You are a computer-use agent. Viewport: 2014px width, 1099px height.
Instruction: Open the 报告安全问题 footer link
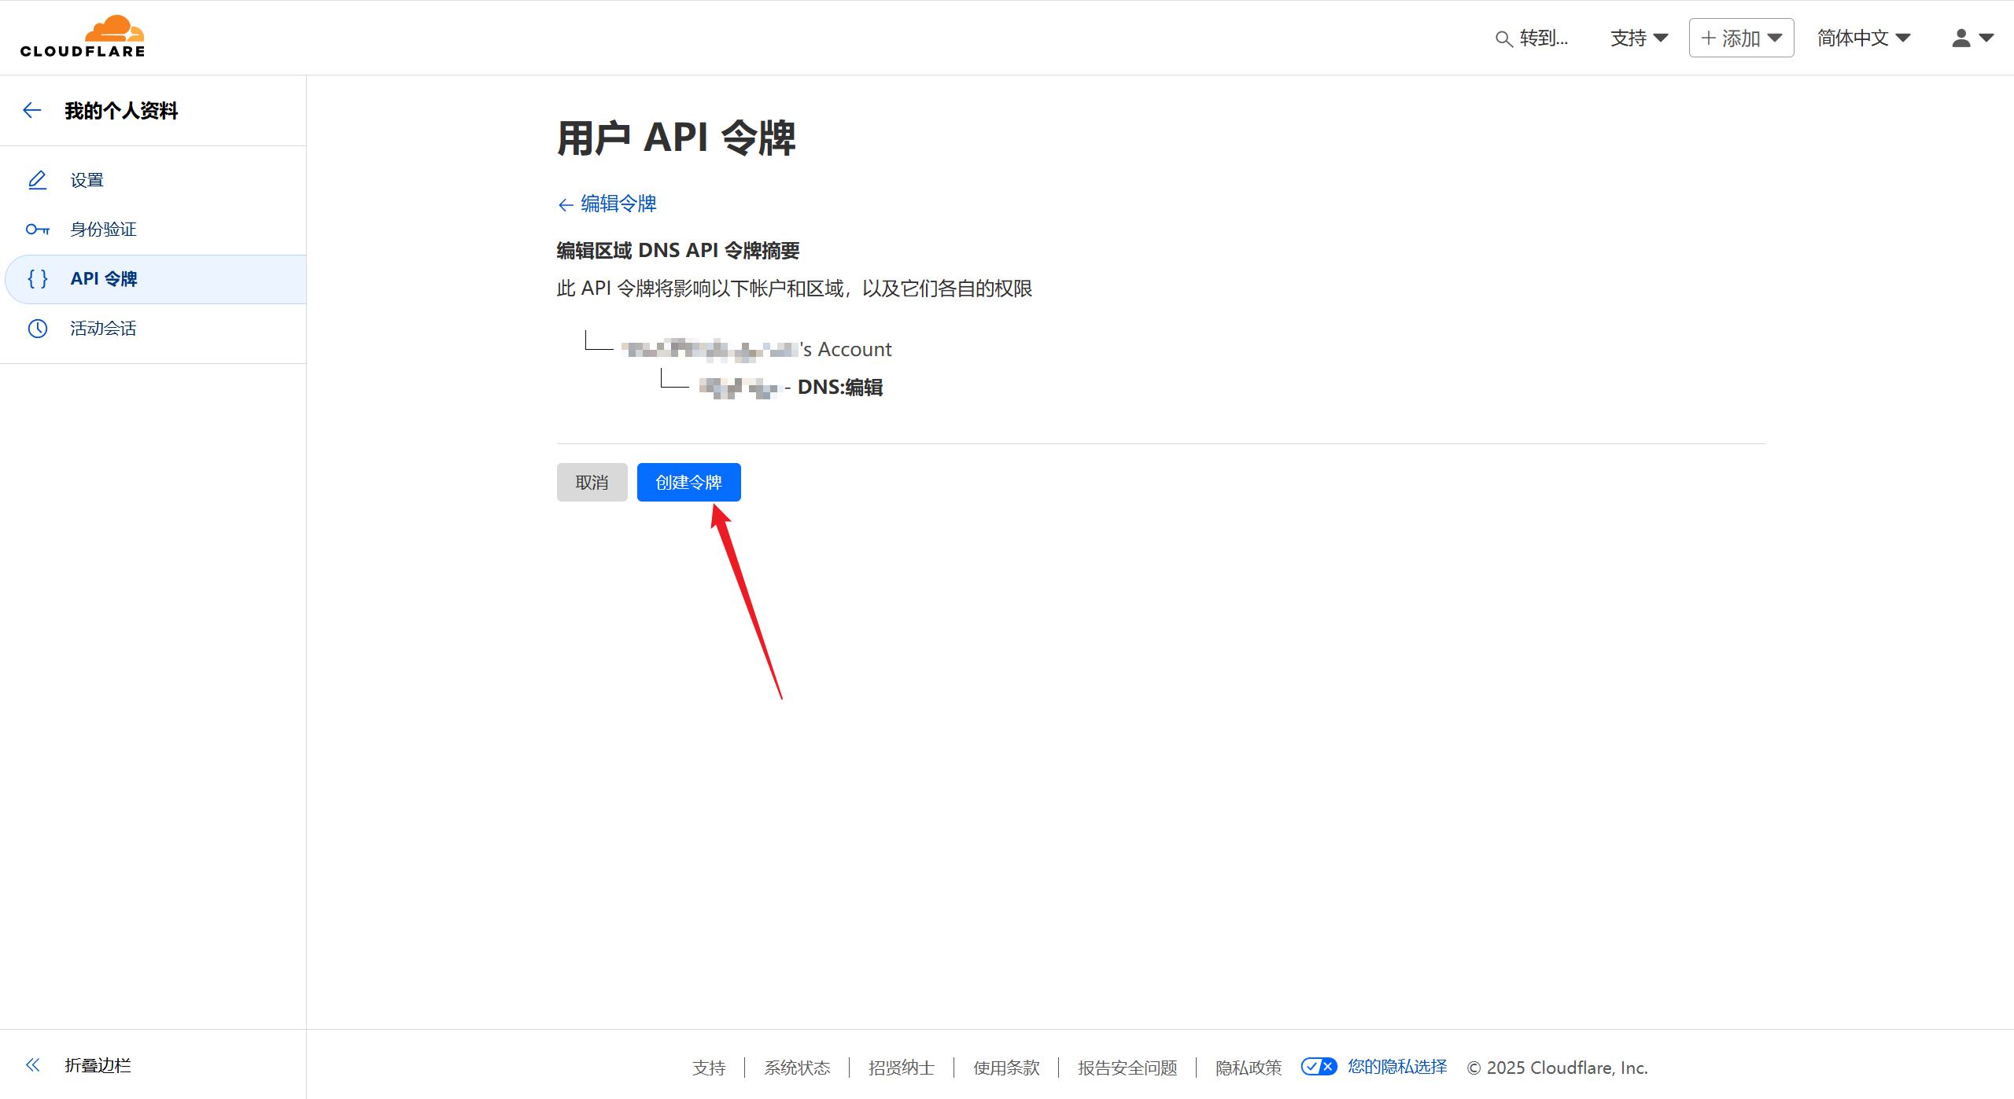coord(1127,1068)
